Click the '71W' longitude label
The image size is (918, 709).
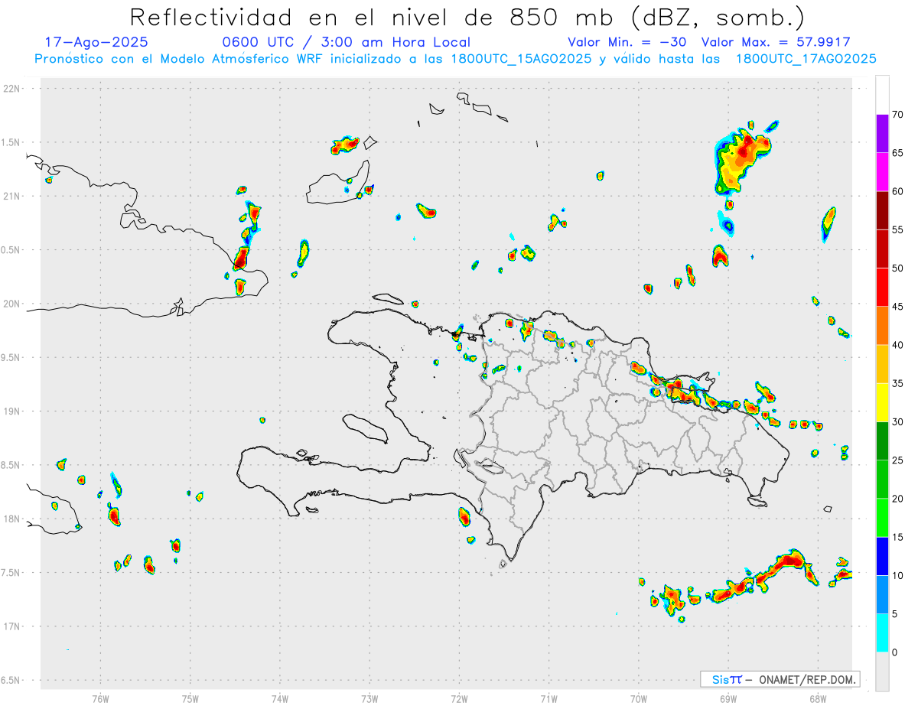(x=549, y=698)
